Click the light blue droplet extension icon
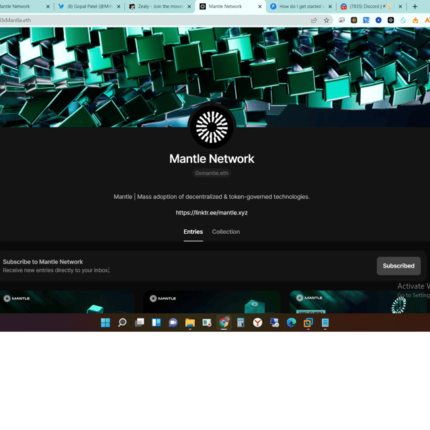 (403, 20)
